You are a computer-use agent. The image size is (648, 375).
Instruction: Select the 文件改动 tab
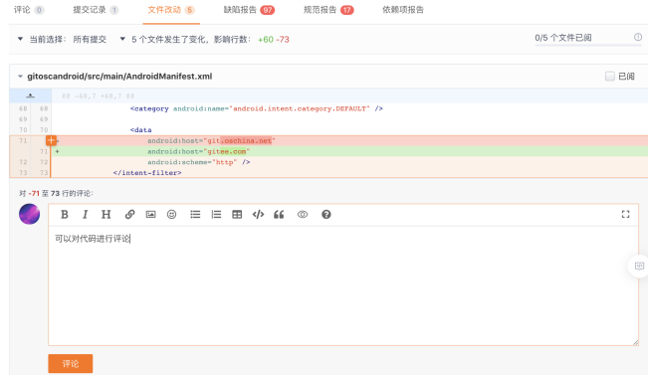(171, 10)
